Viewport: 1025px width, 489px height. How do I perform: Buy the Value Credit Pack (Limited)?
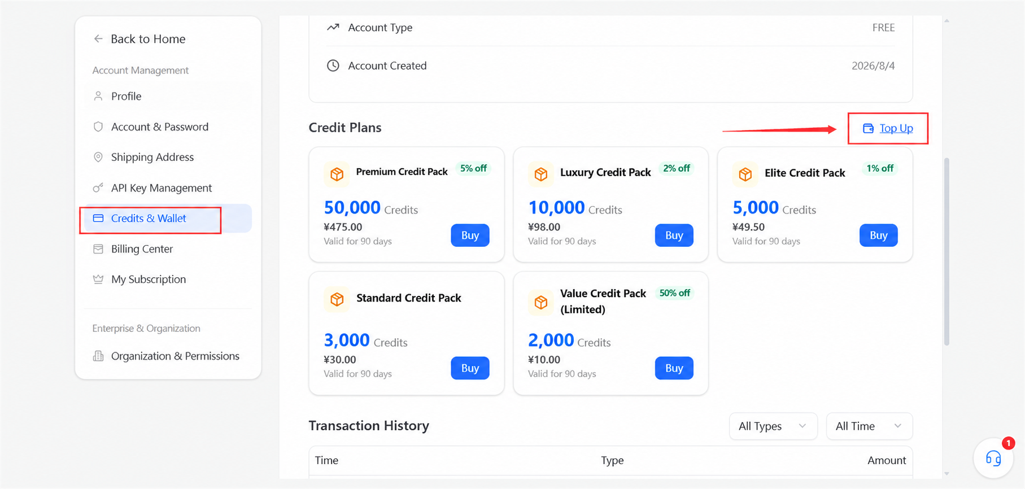(674, 368)
